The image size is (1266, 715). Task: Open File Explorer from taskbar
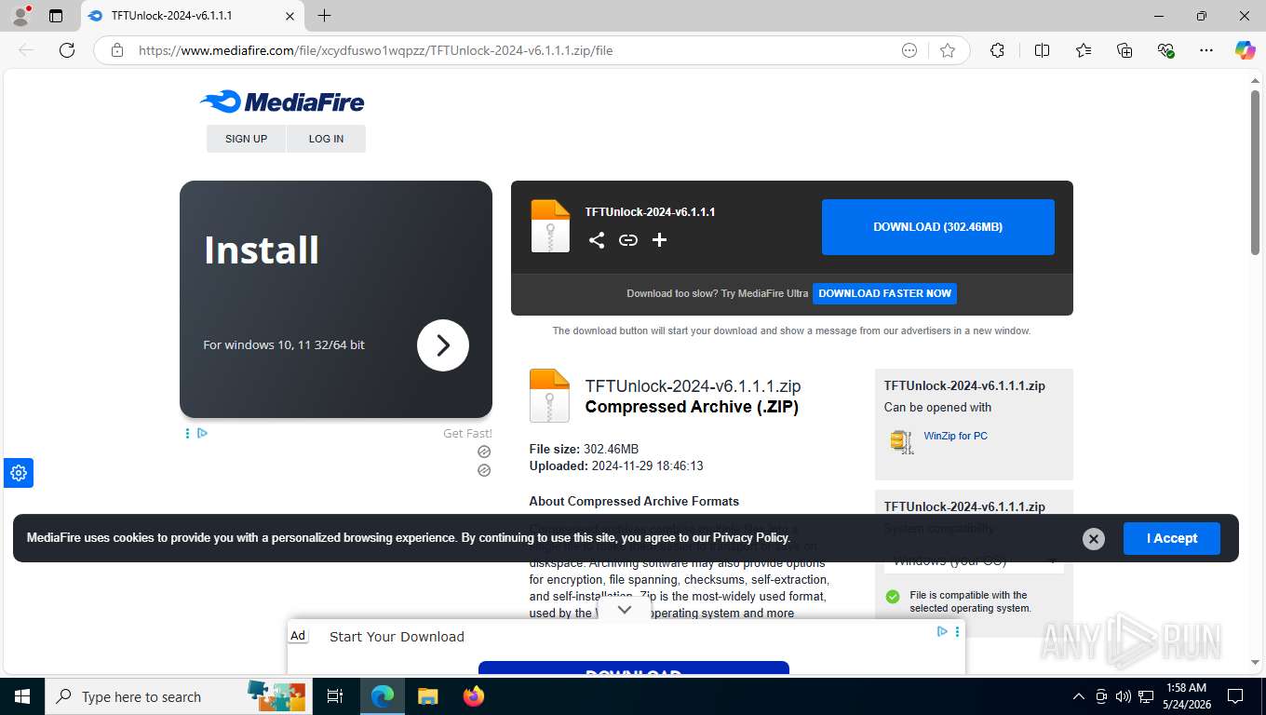click(427, 696)
